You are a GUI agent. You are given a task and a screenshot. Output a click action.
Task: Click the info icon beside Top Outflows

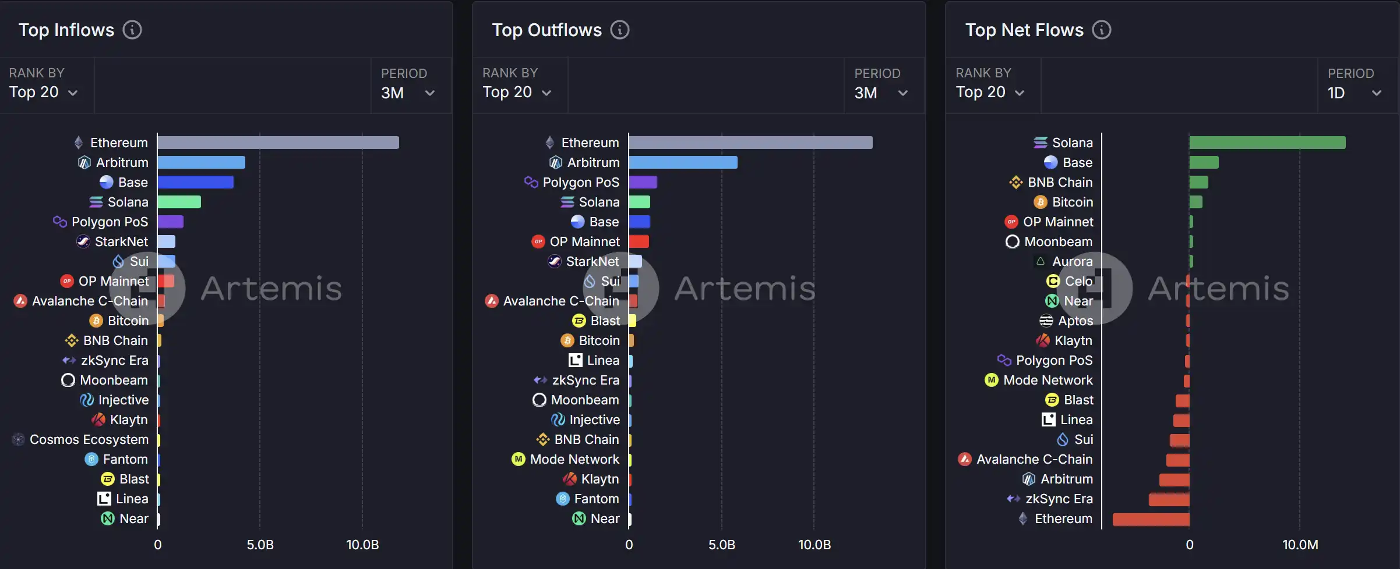click(x=619, y=30)
